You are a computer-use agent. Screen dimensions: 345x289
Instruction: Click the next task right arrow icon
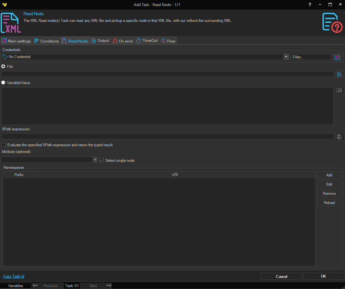109,286
